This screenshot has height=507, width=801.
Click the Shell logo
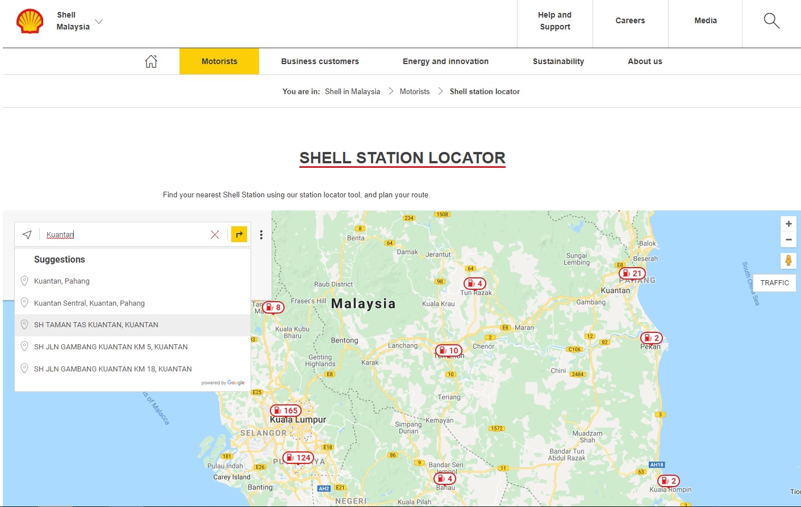(x=29, y=20)
